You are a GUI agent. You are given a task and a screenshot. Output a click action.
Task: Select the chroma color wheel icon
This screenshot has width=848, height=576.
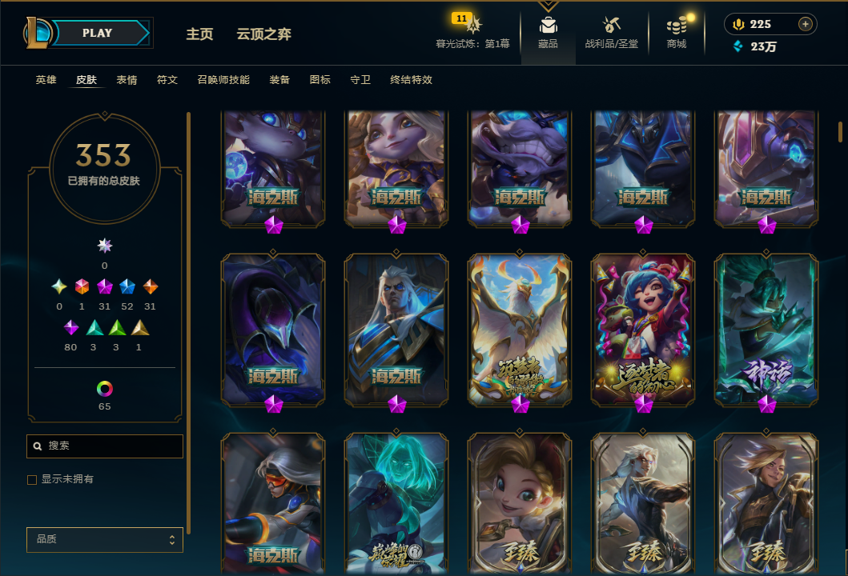click(104, 389)
